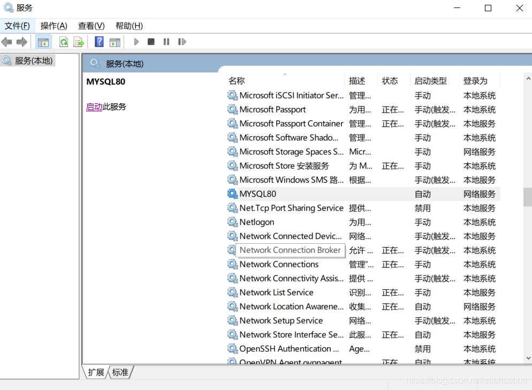Click the 启动 link to start MYSQL80

[94, 107]
